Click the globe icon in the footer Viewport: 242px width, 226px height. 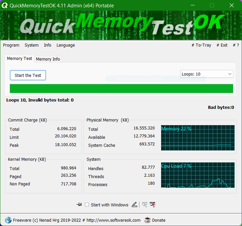pyautogui.click(x=8, y=220)
